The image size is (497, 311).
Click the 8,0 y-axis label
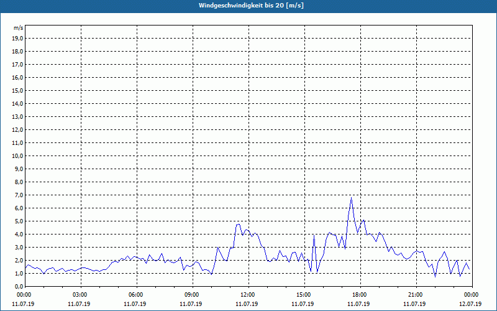click(x=19, y=182)
